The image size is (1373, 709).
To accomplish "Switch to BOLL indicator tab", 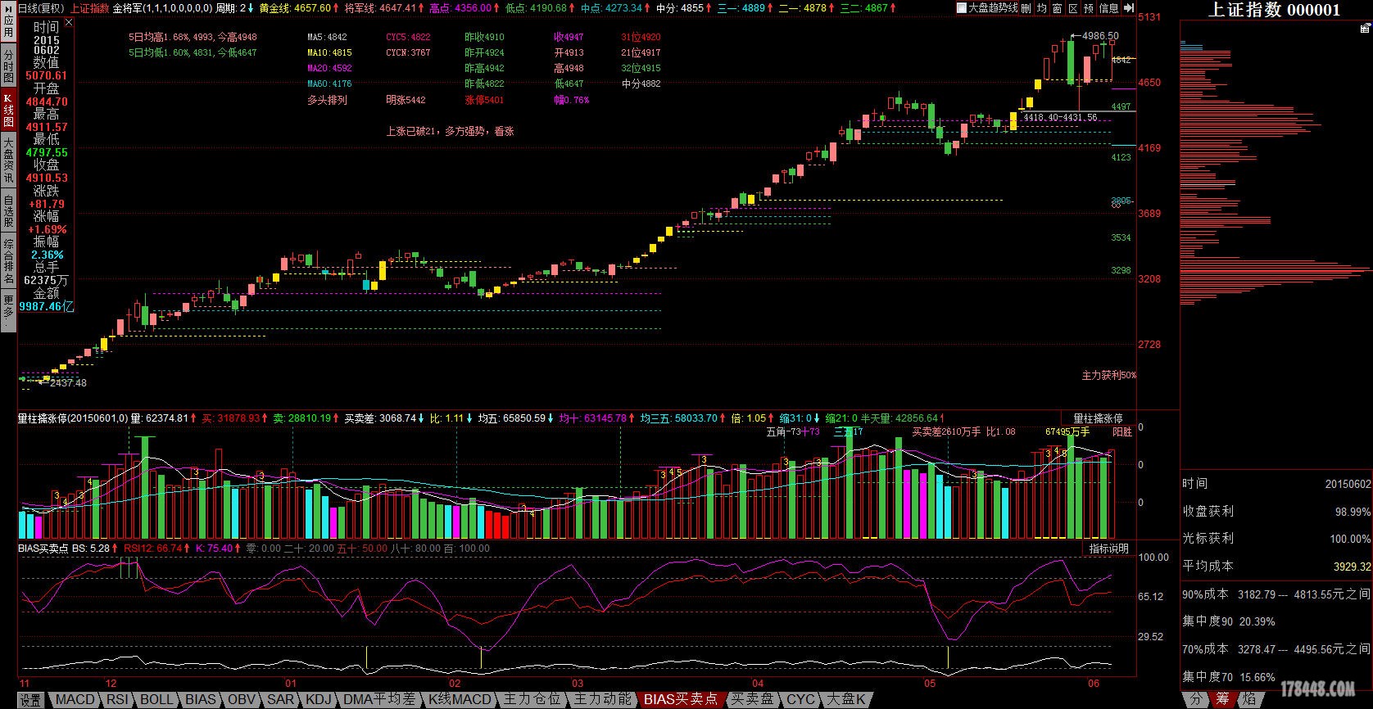I will point(157,700).
